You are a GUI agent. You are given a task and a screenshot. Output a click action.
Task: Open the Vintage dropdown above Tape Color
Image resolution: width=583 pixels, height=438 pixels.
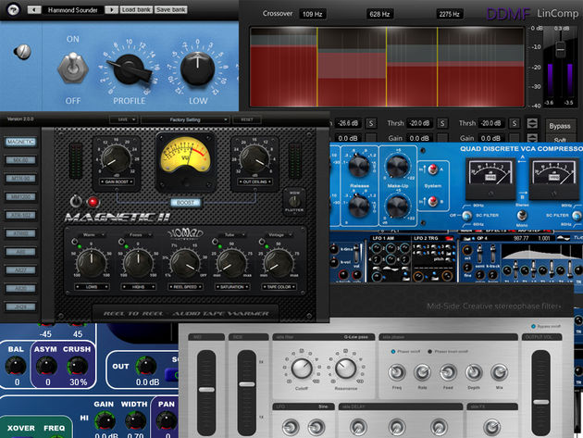tap(279, 235)
